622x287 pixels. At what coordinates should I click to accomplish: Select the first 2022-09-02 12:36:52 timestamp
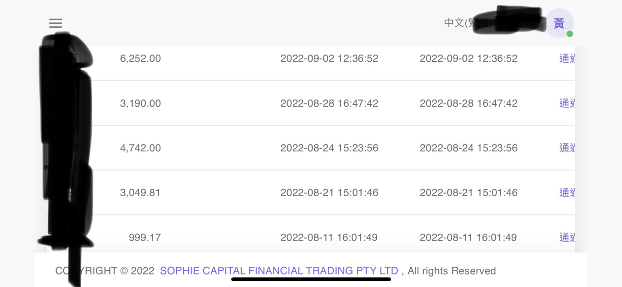(x=329, y=58)
